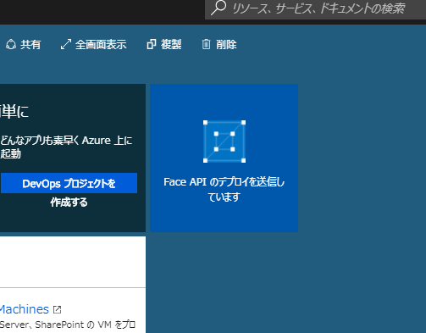426x333 pixels.
Task: Select the 削除 delete command
Action: (x=226, y=45)
